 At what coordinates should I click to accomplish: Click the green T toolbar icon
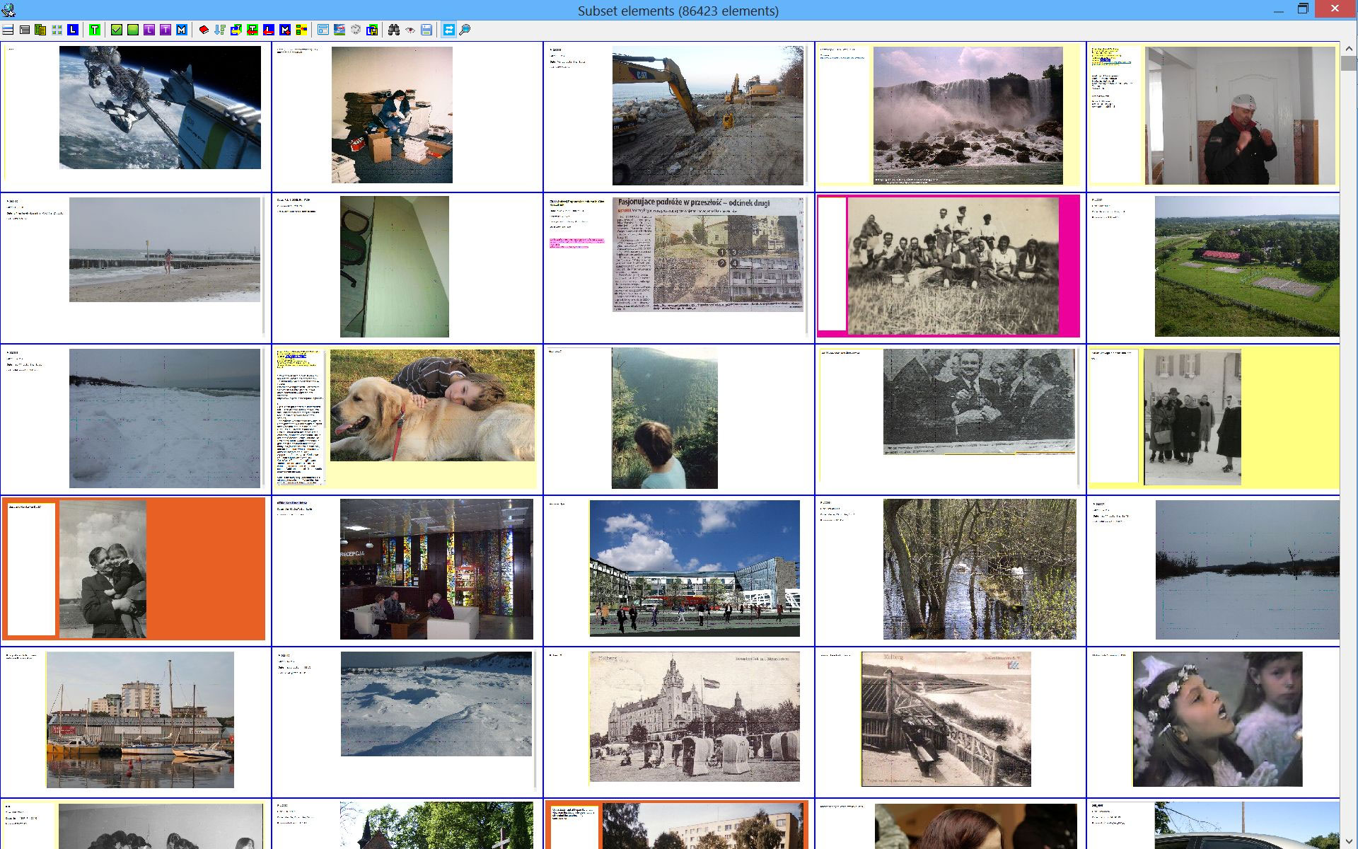[95, 30]
